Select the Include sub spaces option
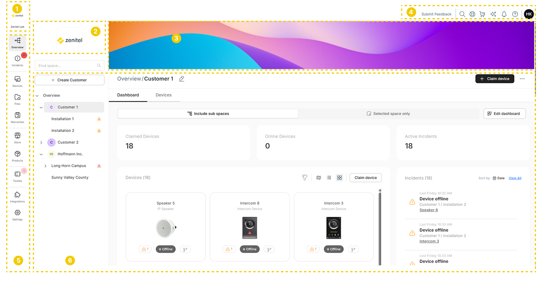The width and height of the screenshot is (541, 290). point(208,114)
